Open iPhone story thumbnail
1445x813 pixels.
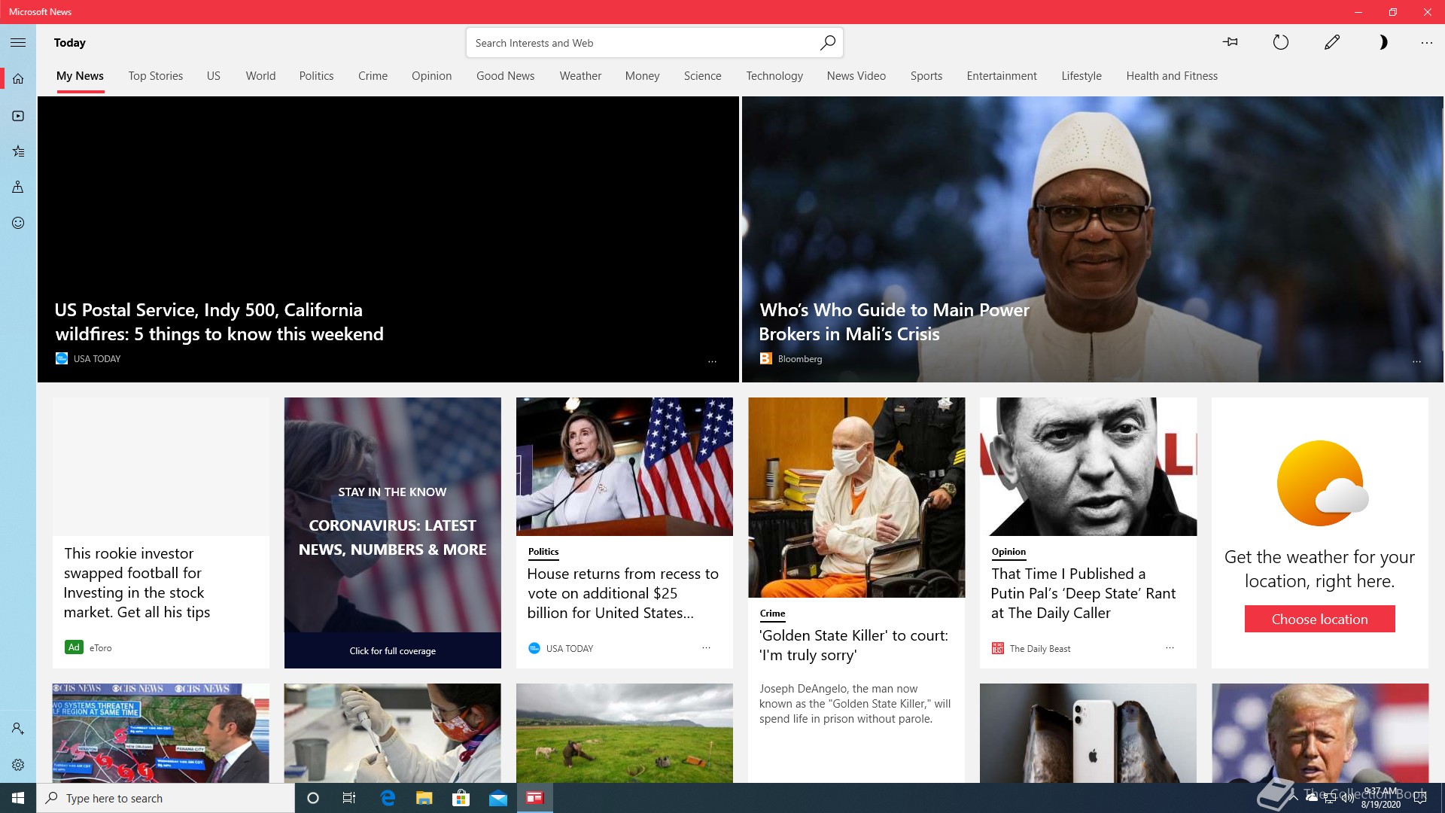pyautogui.click(x=1088, y=733)
